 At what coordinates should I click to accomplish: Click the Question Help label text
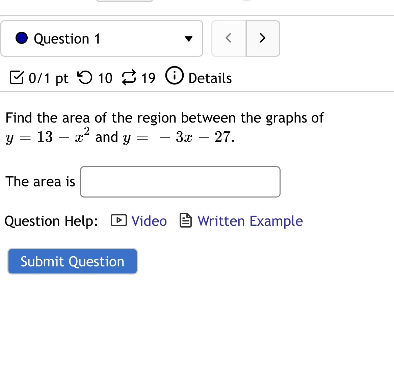[51, 221]
